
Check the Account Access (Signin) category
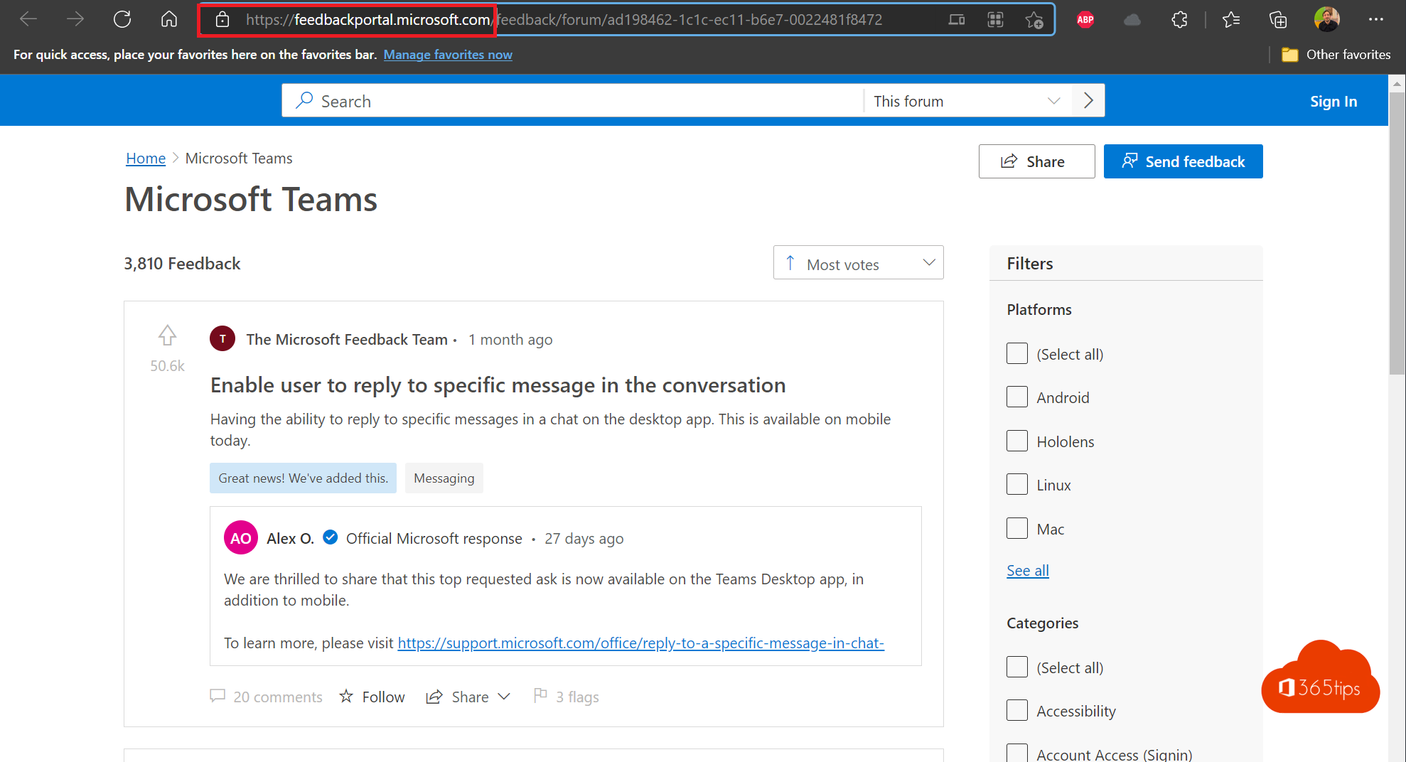pos(1017,753)
